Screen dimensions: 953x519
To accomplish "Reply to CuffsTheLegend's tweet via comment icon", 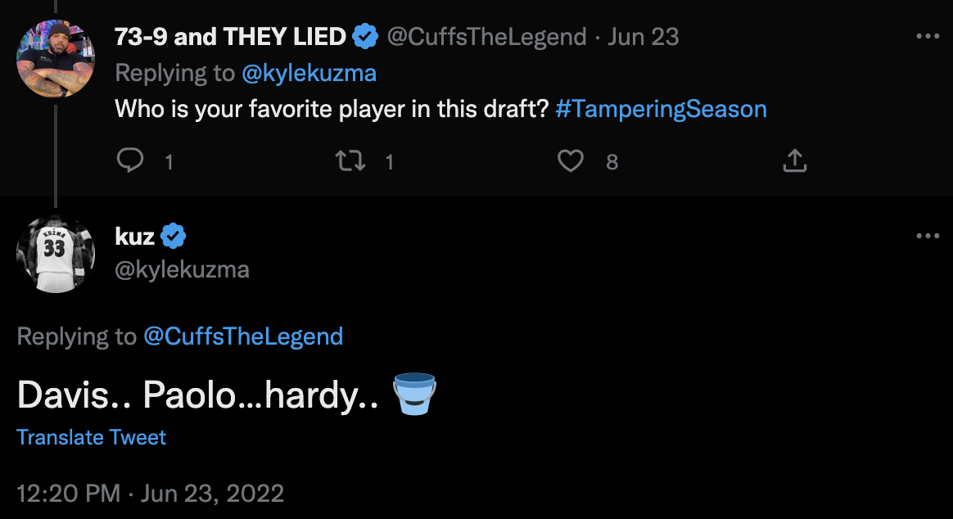I will click(129, 161).
